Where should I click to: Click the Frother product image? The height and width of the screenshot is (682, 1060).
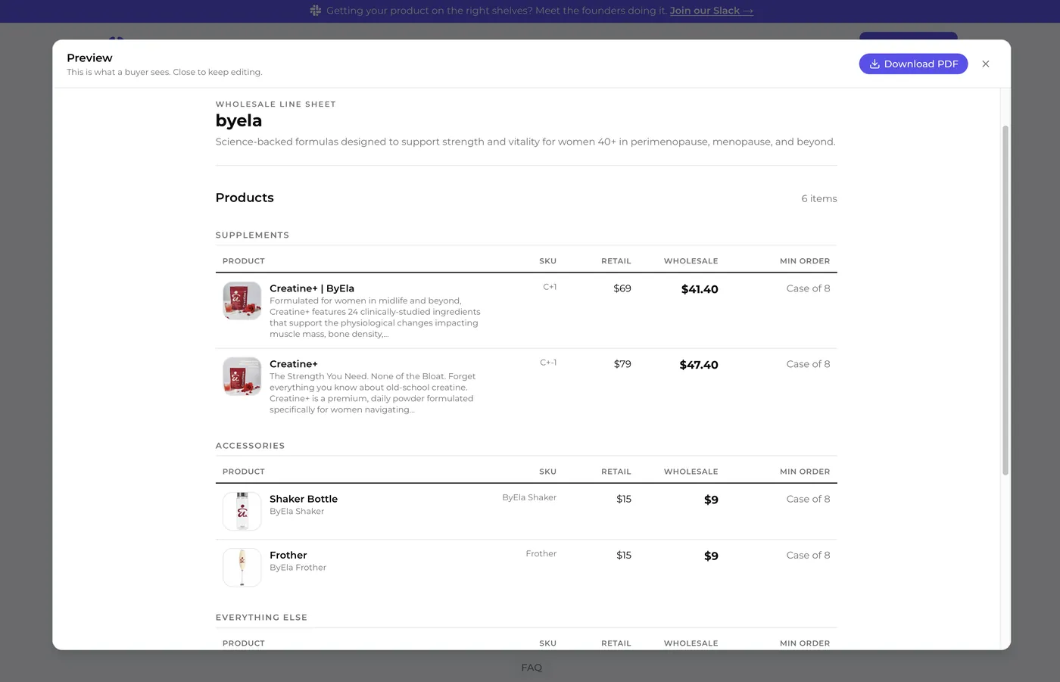pyautogui.click(x=242, y=567)
